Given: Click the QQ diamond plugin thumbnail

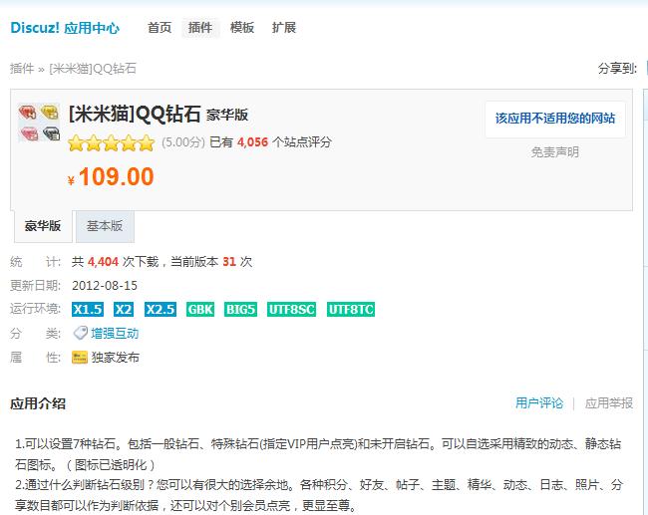Looking at the screenshot, I should [x=39, y=123].
